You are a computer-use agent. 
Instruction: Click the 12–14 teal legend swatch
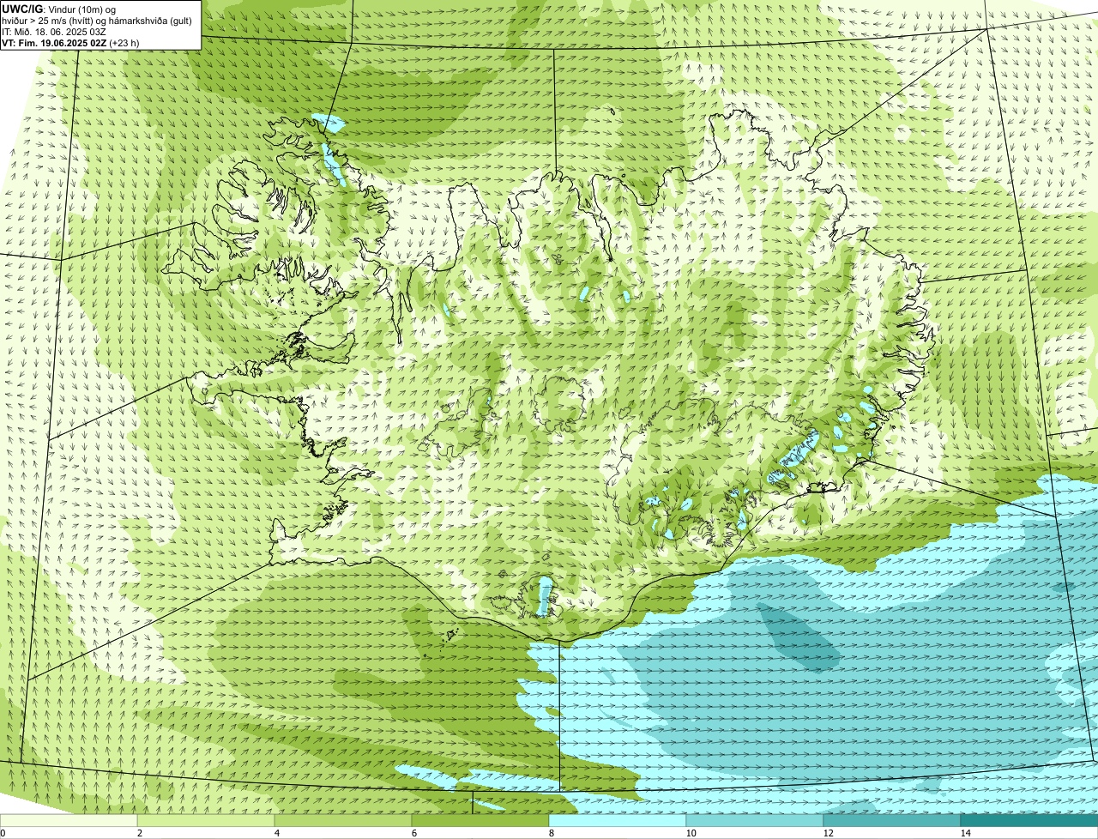click(x=892, y=820)
